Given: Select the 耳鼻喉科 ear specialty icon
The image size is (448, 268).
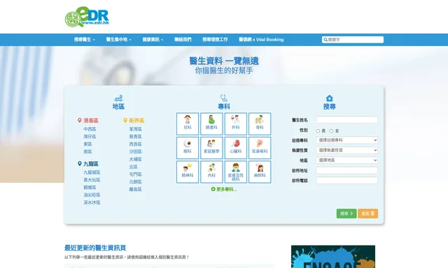Looking at the screenshot, I should coord(260,148).
